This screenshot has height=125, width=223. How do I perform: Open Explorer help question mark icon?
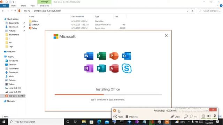[221, 6]
